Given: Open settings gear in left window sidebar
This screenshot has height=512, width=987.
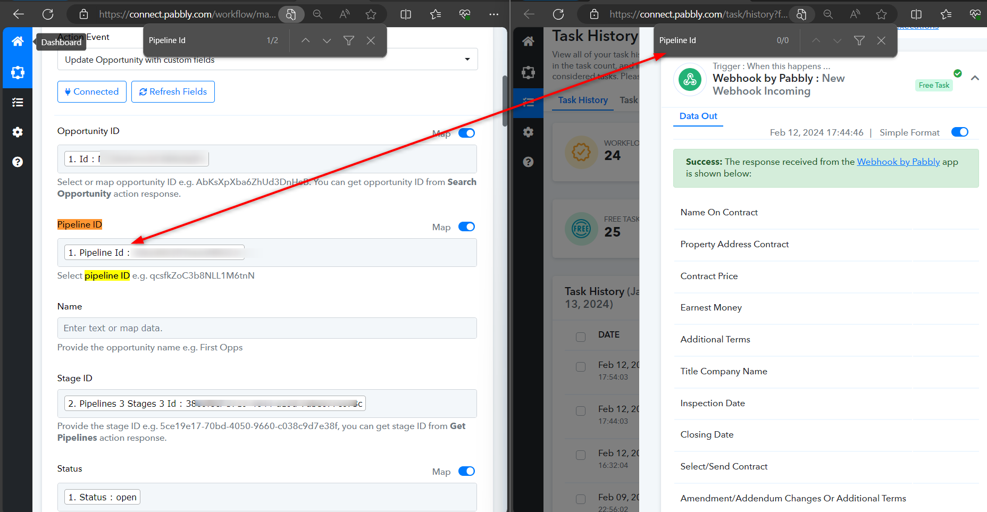Looking at the screenshot, I should [x=18, y=132].
